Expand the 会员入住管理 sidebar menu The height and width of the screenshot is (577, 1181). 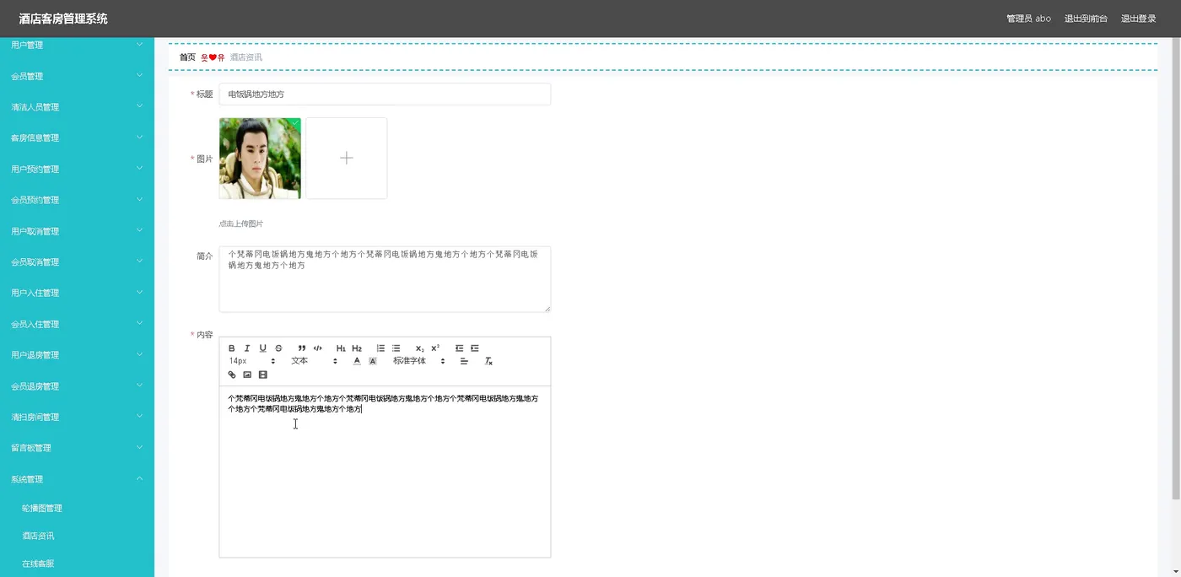pos(77,324)
